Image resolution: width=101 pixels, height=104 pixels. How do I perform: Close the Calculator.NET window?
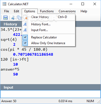(95, 4)
